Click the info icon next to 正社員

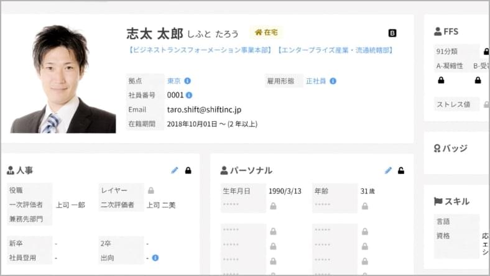point(333,81)
